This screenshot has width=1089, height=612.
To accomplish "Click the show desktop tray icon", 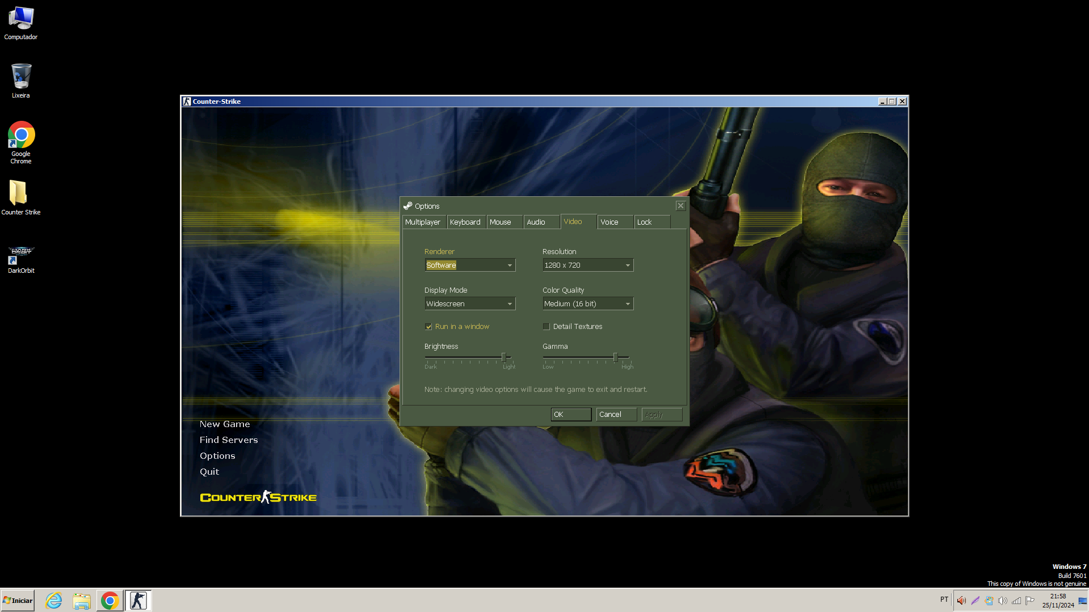I will pyautogui.click(x=1083, y=601).
